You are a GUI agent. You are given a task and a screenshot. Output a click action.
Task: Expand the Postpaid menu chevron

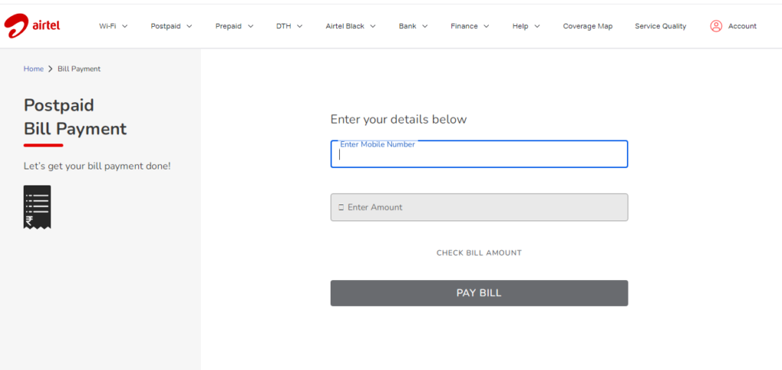tap(189, 27)
